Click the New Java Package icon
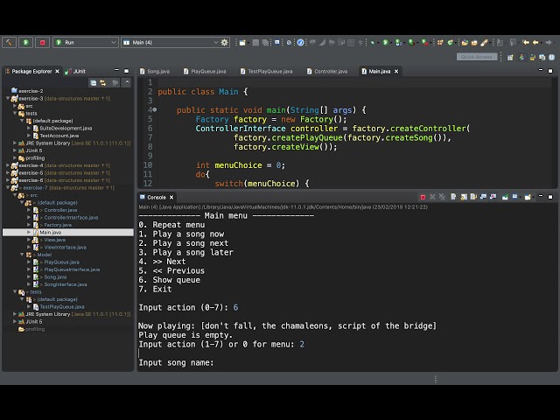This screenshot has width=560, height=420. pyautogui.click(x=440, y=43)
